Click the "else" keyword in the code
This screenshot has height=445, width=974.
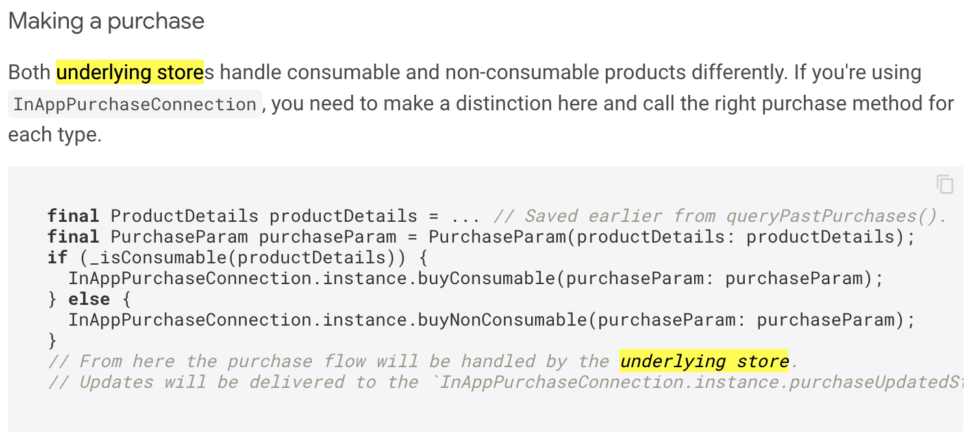[x=89, y=299]
